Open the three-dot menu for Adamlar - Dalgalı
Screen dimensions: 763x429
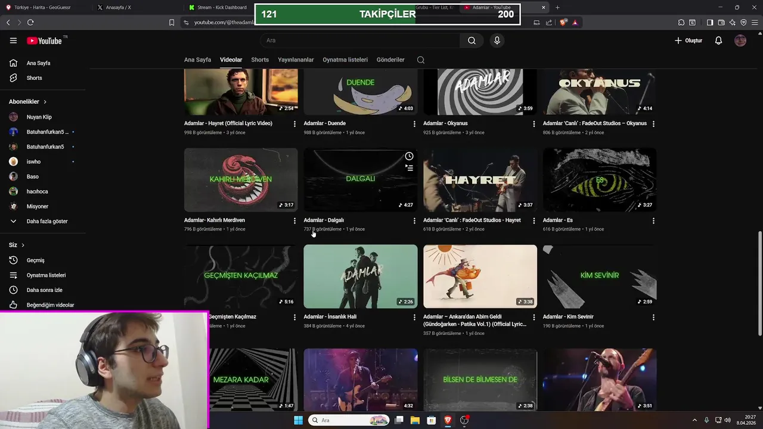[x=414, y=220]
